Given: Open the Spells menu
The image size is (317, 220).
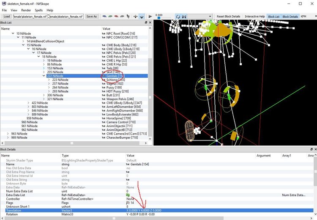Looking at the screenshot, I should click(x=38, y=10).
